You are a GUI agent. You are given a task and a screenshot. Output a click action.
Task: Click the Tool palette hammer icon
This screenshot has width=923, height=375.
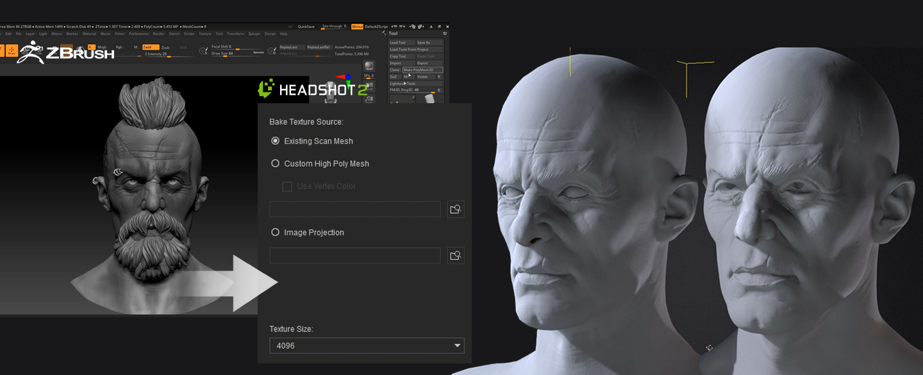pyautogui.click(x=384, y=33)
